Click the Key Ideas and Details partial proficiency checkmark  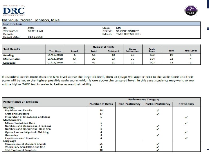pyautogui.click(x=158, y=110)
